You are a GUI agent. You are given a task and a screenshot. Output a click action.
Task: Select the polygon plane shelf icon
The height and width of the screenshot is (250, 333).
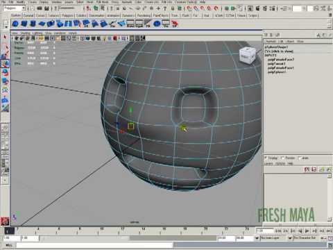pyautogui.click(x=42, y=24)
